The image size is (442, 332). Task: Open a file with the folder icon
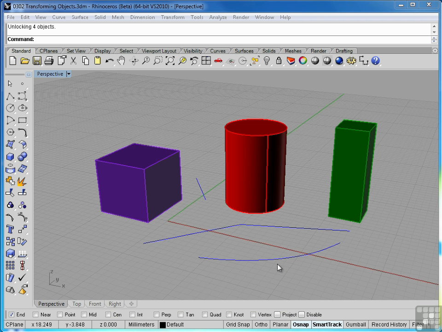click(x=25, y=61)
